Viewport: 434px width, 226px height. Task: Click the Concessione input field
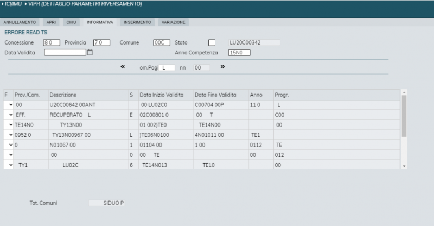pos(52,42)
